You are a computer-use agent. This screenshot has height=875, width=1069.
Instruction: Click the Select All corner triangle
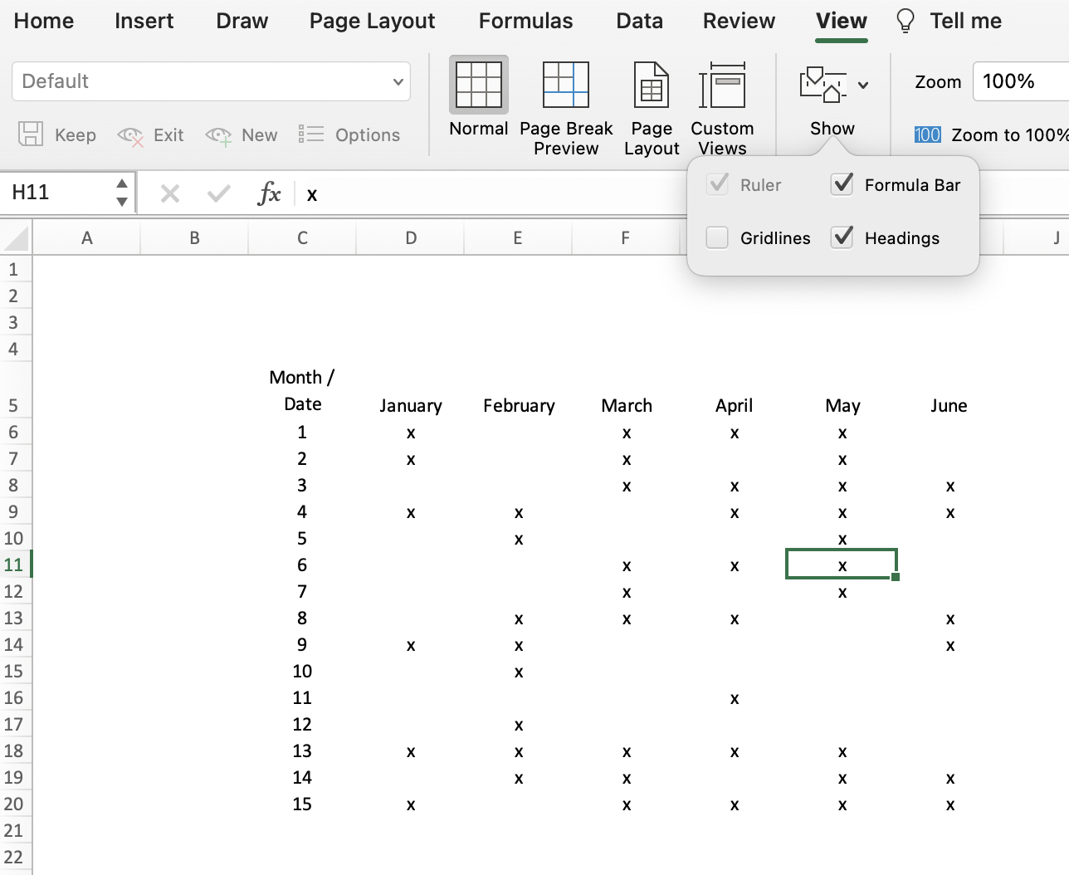(17, 238)
